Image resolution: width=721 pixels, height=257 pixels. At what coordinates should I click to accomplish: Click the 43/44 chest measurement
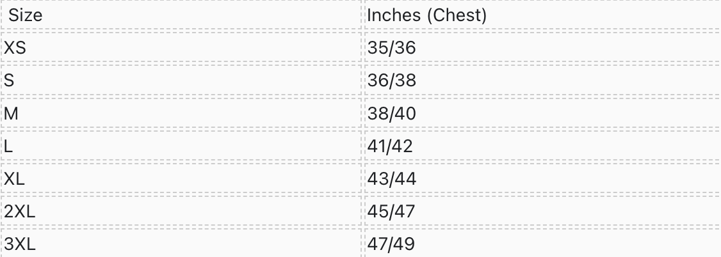[392, 179]
